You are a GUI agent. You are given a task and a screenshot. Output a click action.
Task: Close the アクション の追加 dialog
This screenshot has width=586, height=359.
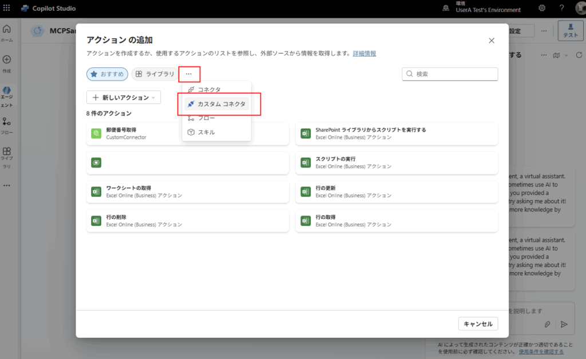492,41
